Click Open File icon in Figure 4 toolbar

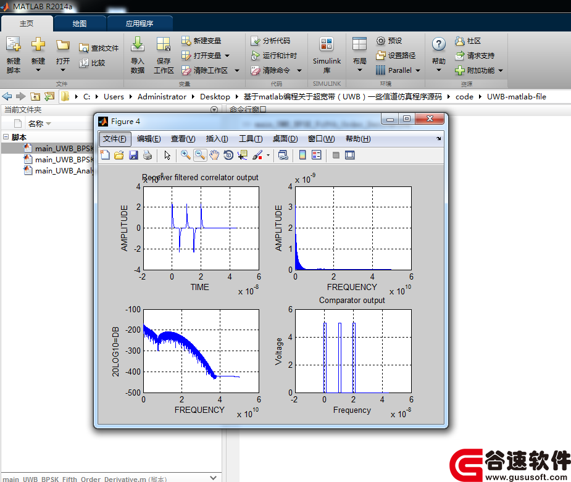(119, 155)
